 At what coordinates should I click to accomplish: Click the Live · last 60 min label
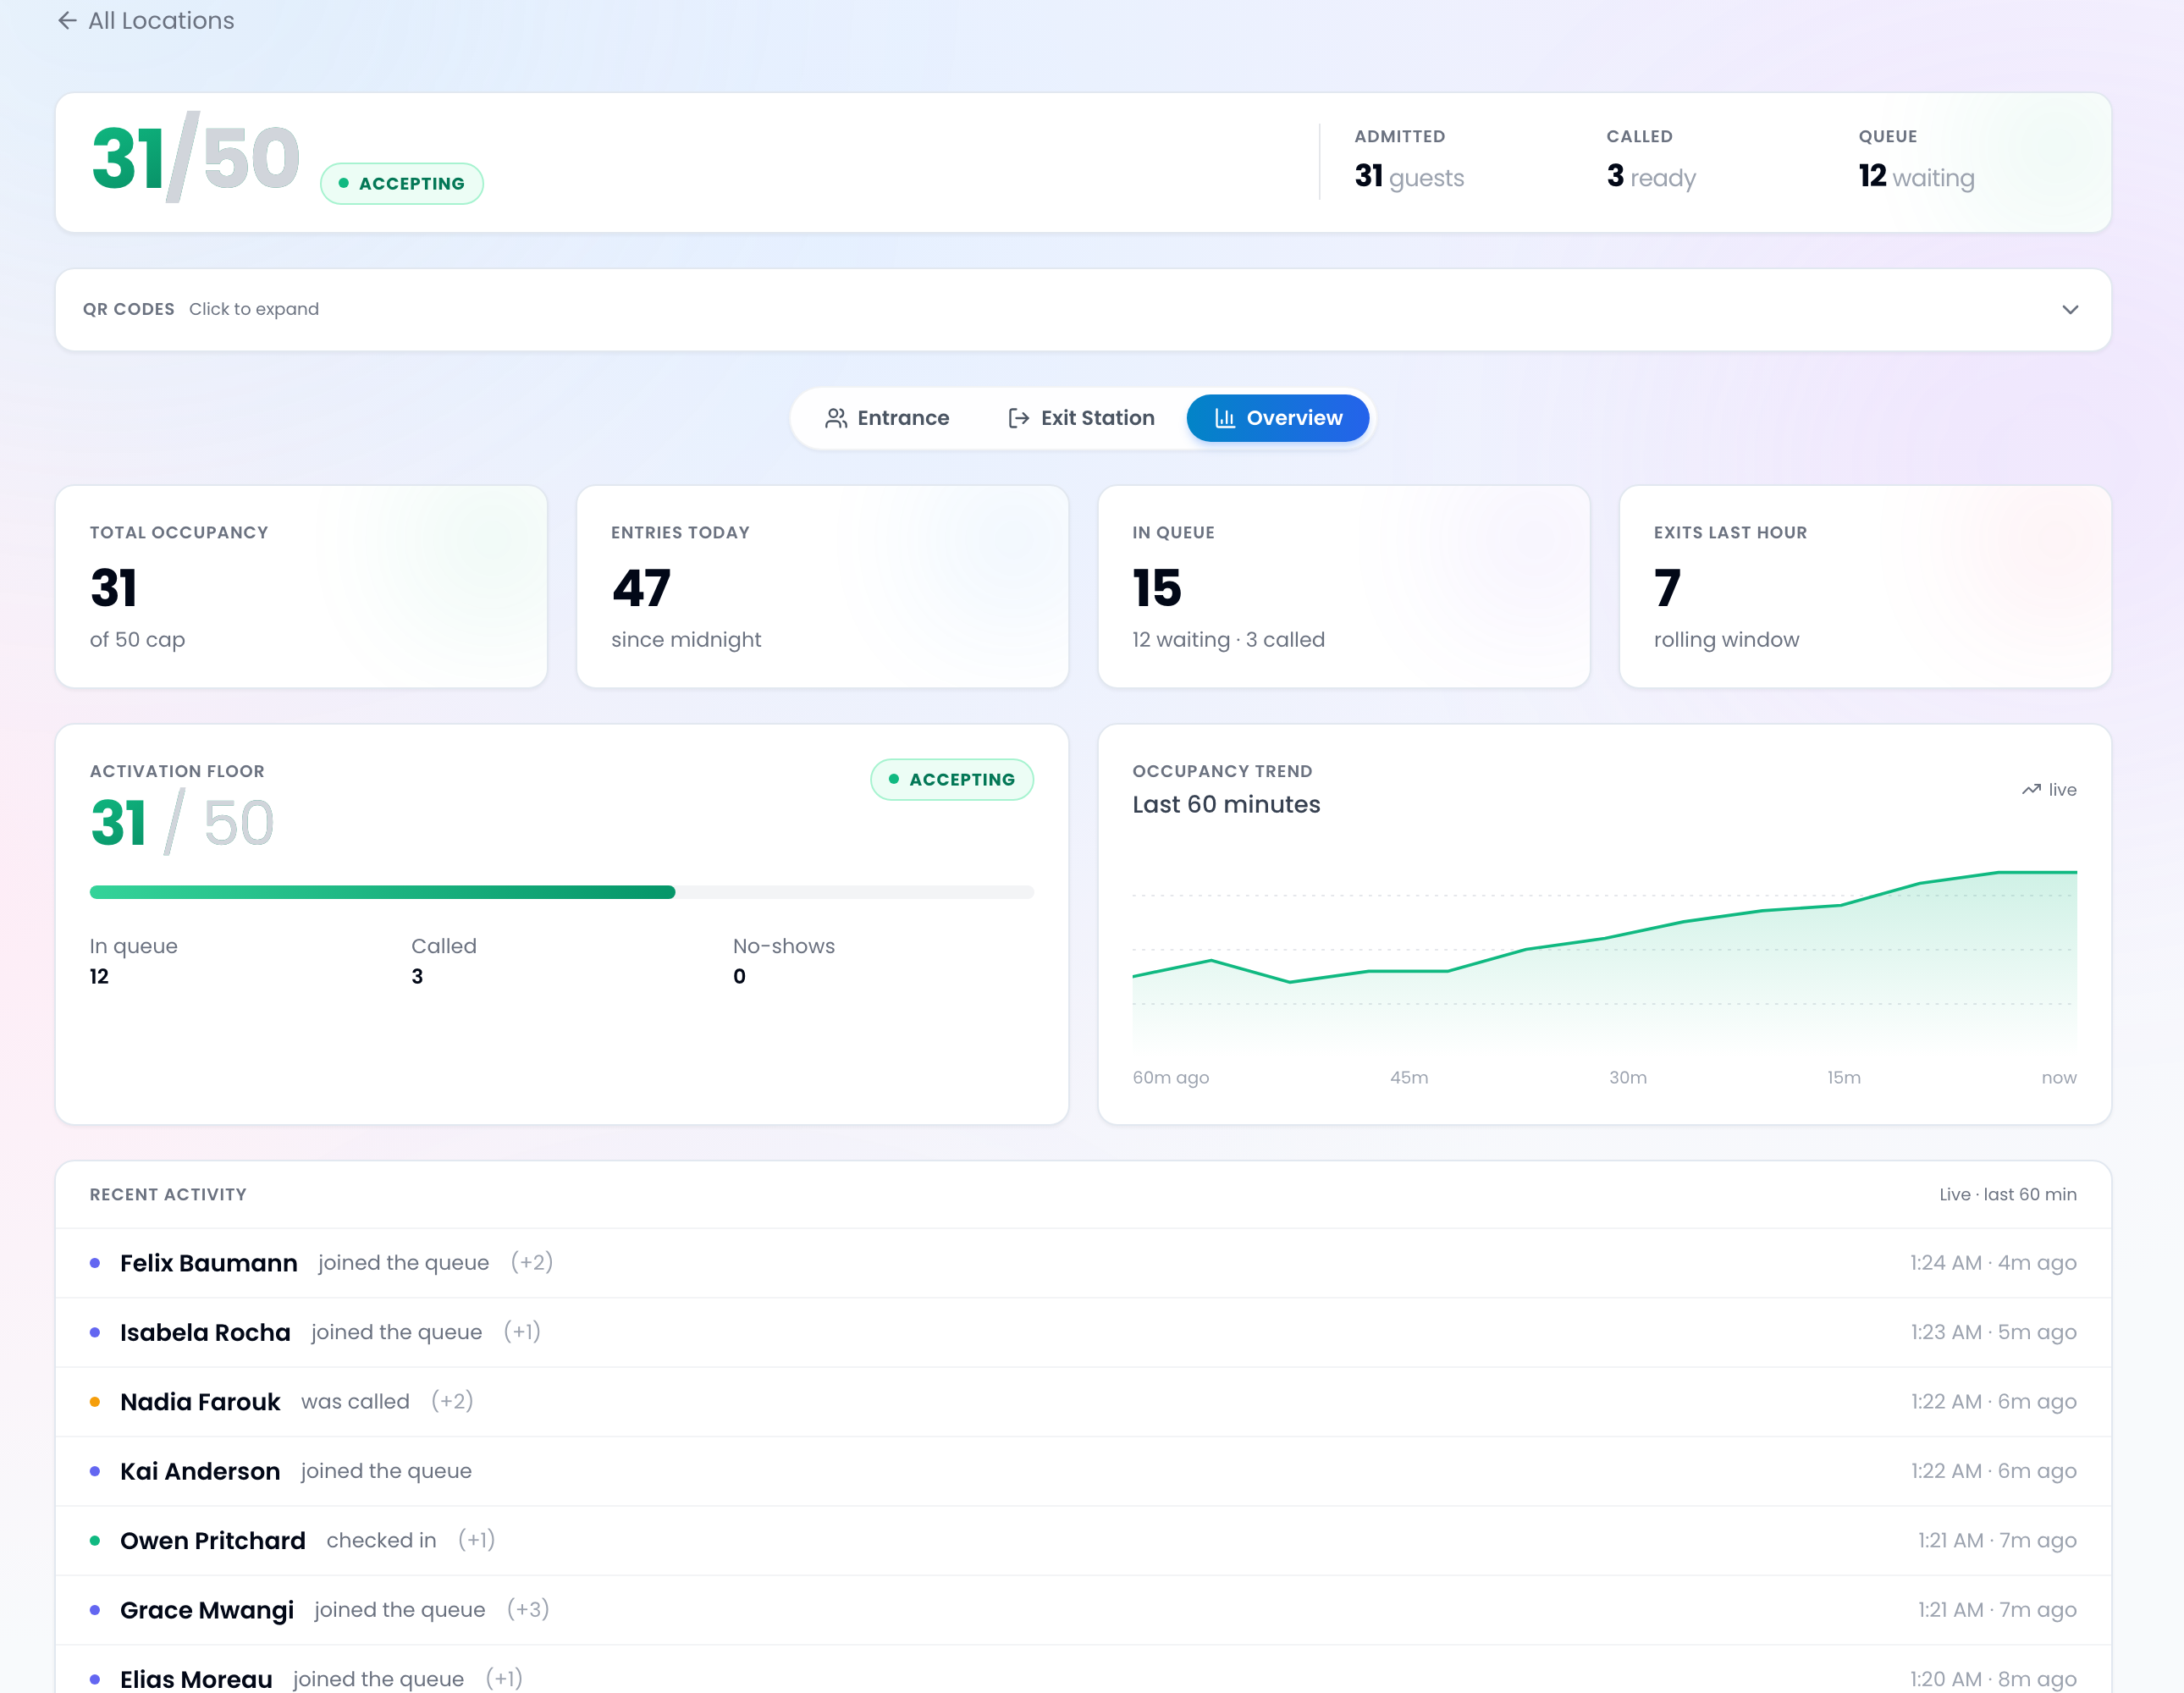click(x=2007, y=1195)
